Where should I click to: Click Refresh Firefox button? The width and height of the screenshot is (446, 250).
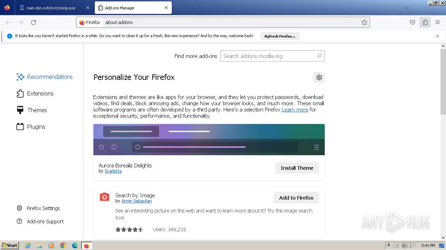click(x=280, y=36)
